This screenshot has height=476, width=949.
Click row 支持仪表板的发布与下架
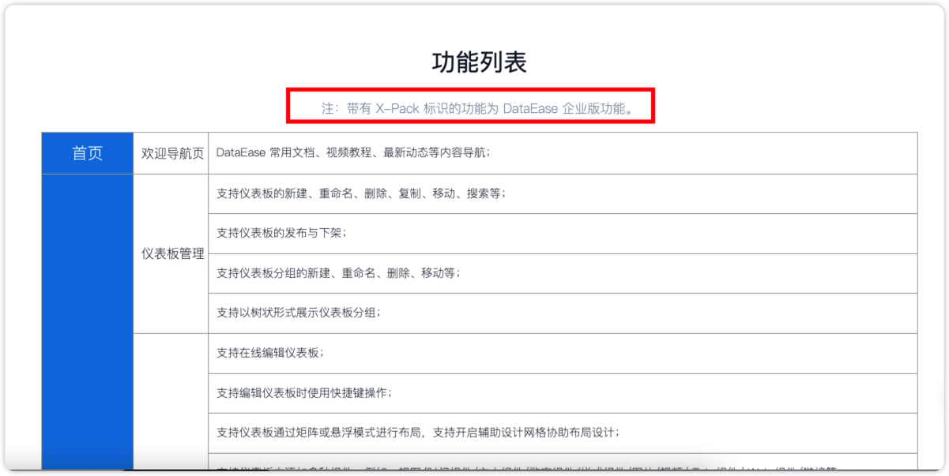[563, 234]
